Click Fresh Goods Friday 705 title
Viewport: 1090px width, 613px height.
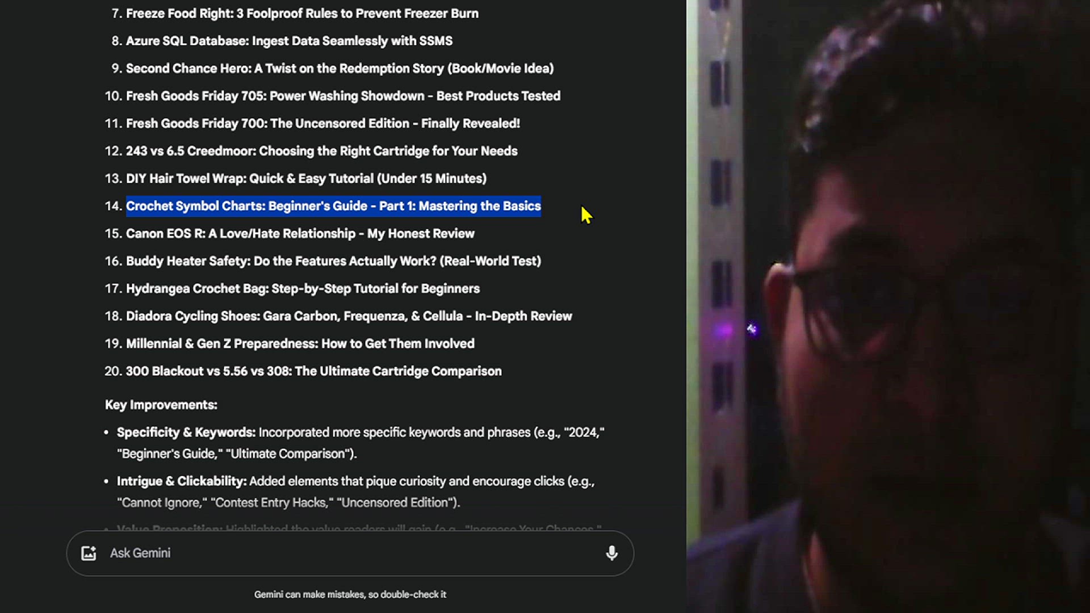point(343,96)
